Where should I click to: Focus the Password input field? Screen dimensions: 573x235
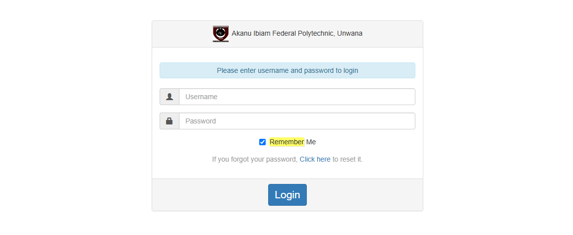[297, 121]
